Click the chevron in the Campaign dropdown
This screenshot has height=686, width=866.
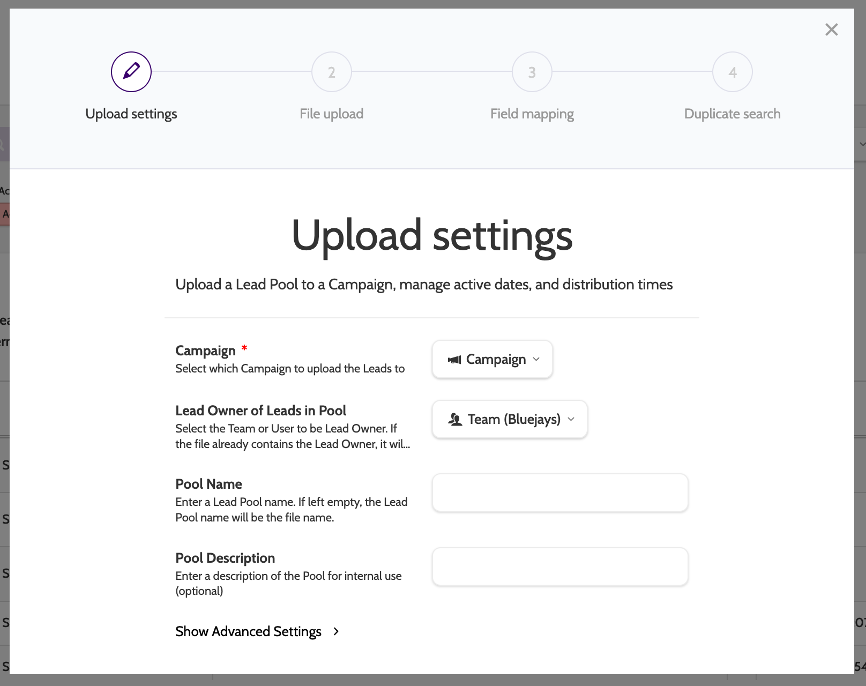536,360
